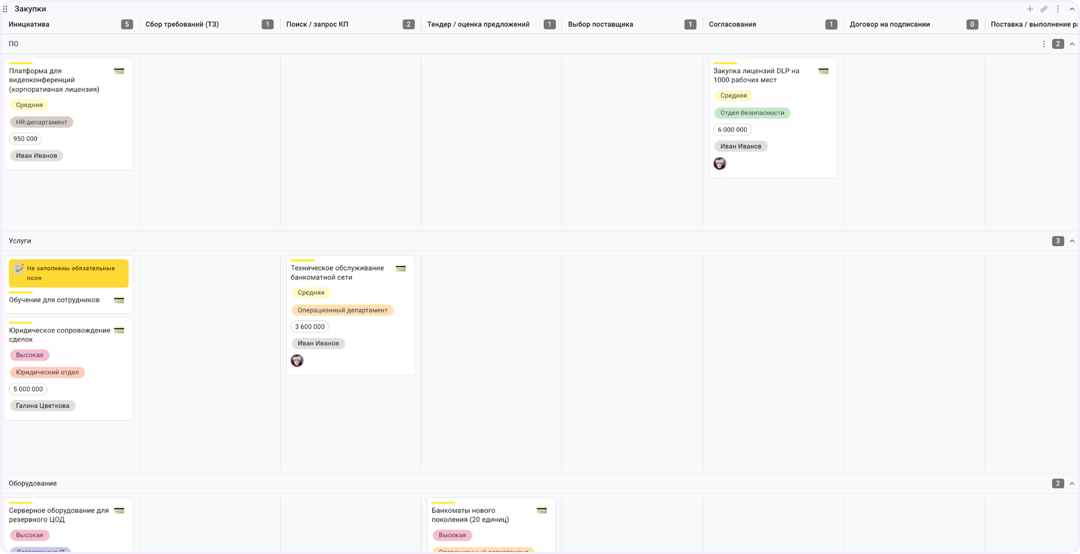Screen dimensions: 1080x554
Task: Open Юридическое сопровождение сделок card
Action: coord(59,335)
